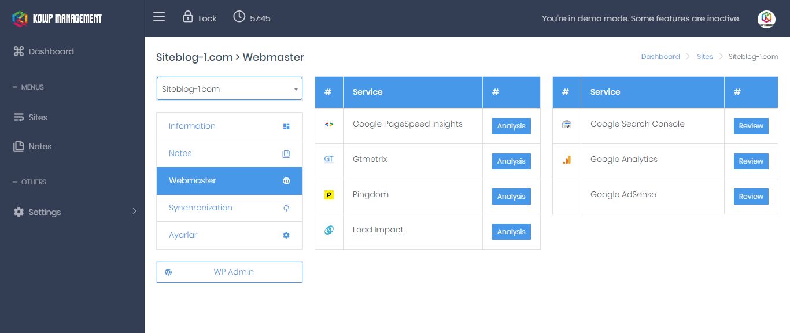This screenshot has height=333, width=790.
Task: Click the Sites sidebar icon
Action: point(19,117)
